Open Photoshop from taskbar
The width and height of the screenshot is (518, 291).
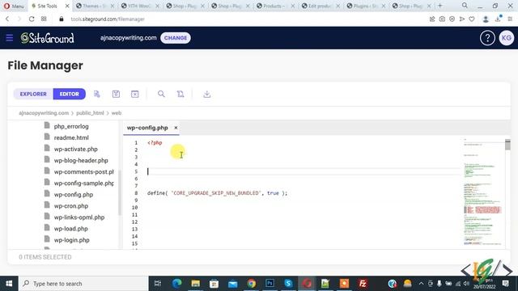(x=270, y=284)
